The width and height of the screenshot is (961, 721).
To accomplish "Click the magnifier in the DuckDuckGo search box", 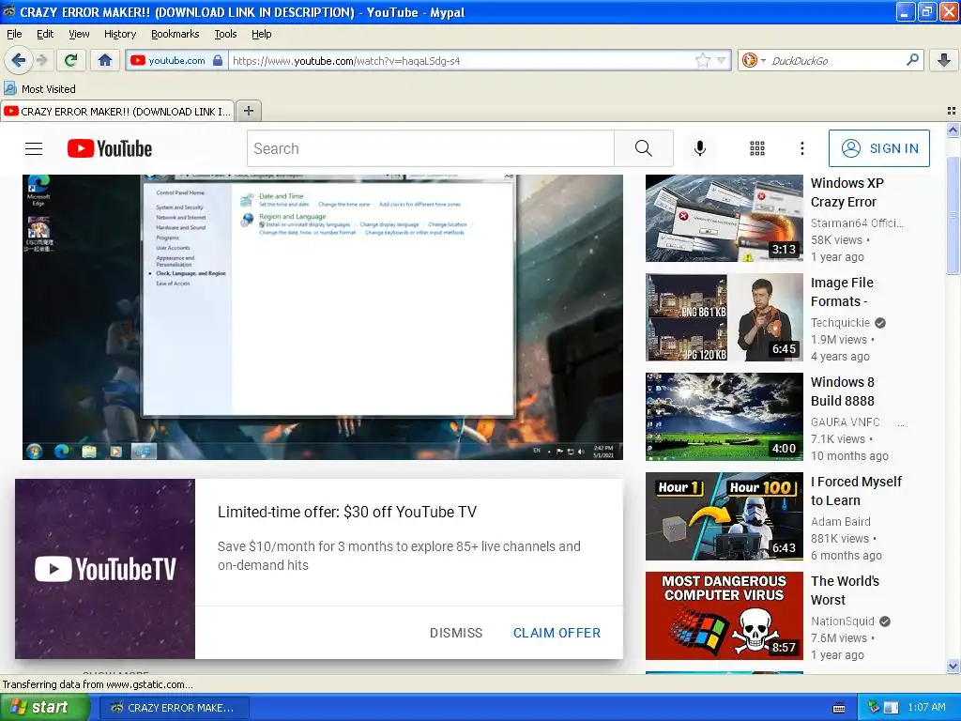I will tap(912, 60).
